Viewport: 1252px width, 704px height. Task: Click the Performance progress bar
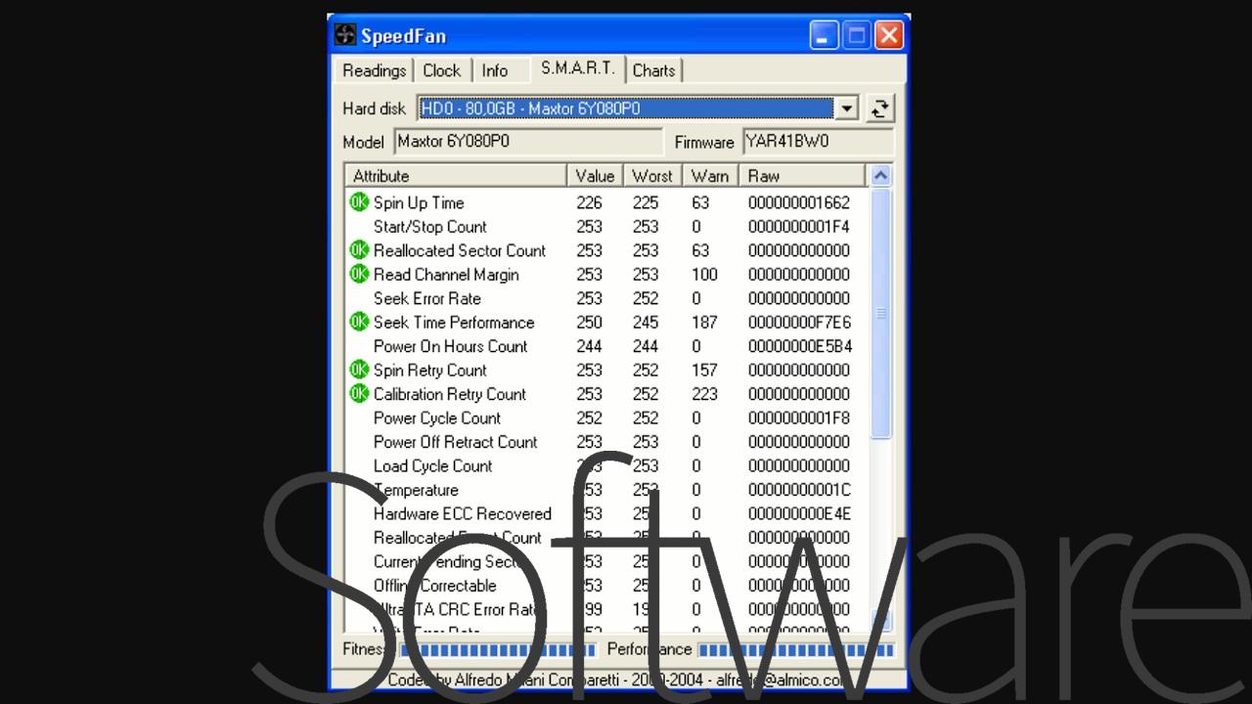pos(795,649)
